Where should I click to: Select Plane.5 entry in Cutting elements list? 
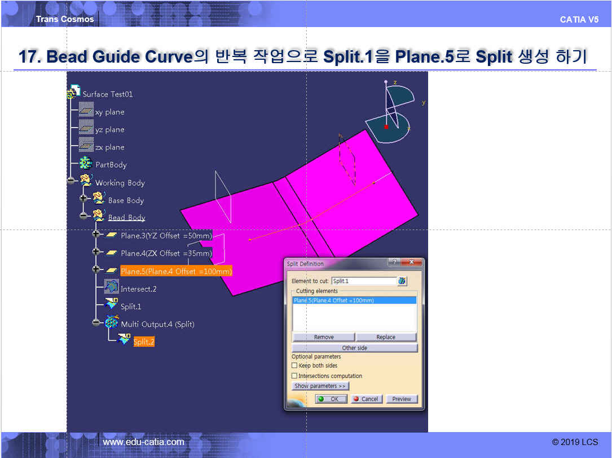click(354, 300)
